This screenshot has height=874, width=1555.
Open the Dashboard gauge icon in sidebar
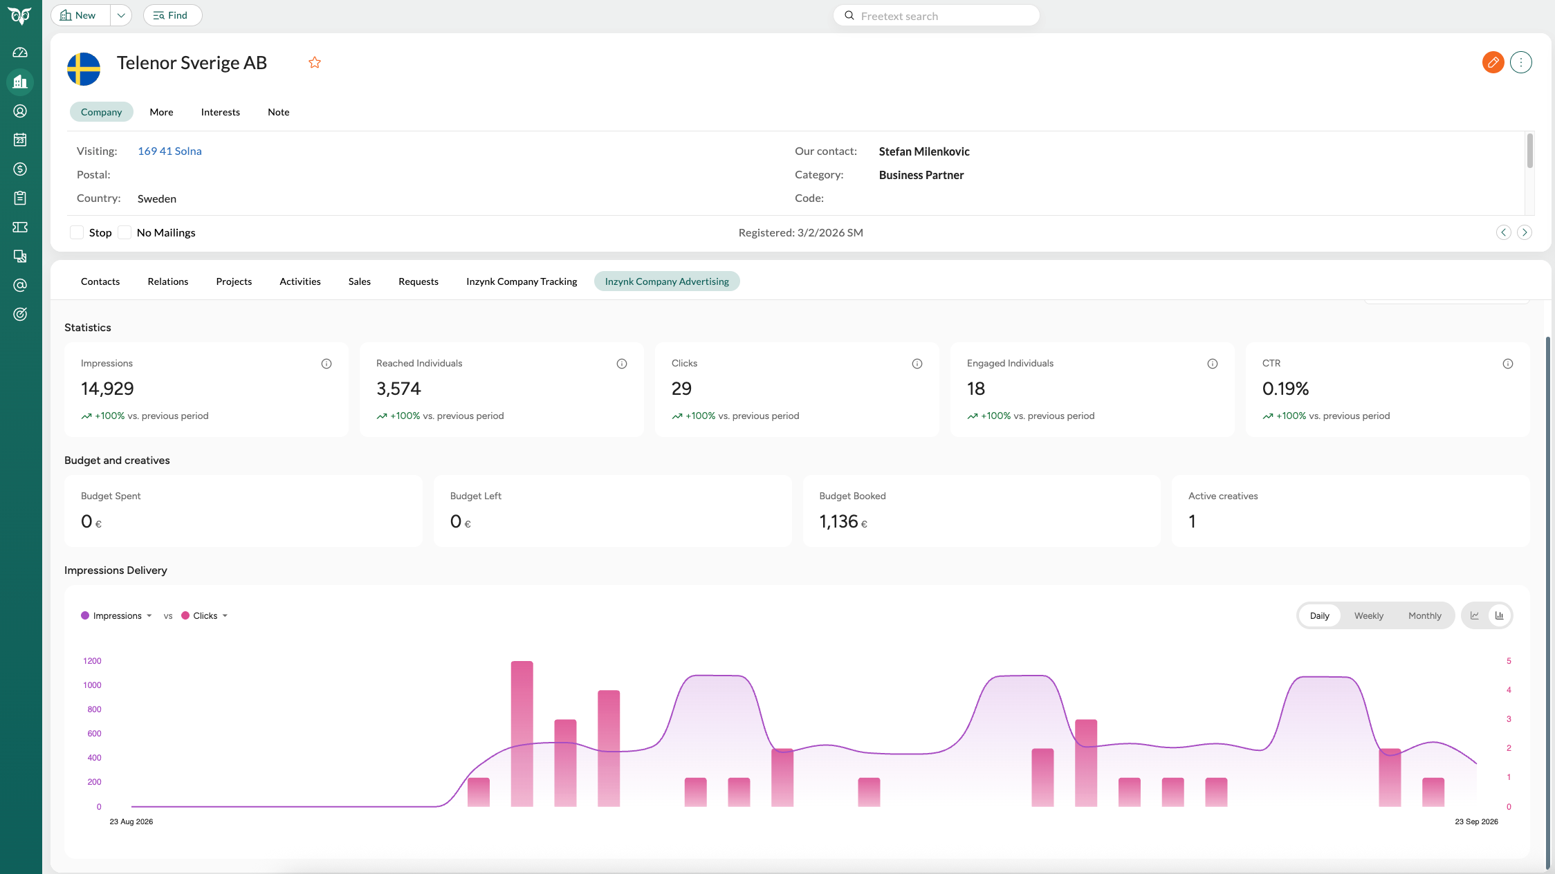pos(20,53)
